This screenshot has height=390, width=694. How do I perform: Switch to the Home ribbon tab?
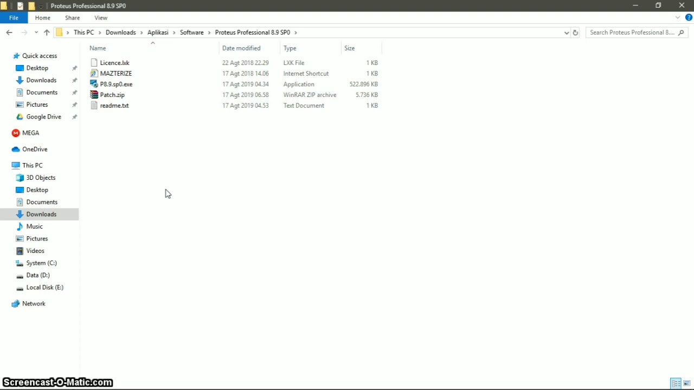[43, 18]
